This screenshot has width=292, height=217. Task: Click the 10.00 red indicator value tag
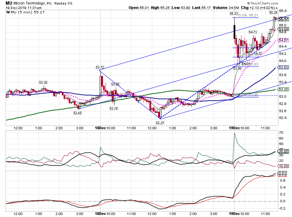pos(283,166)
